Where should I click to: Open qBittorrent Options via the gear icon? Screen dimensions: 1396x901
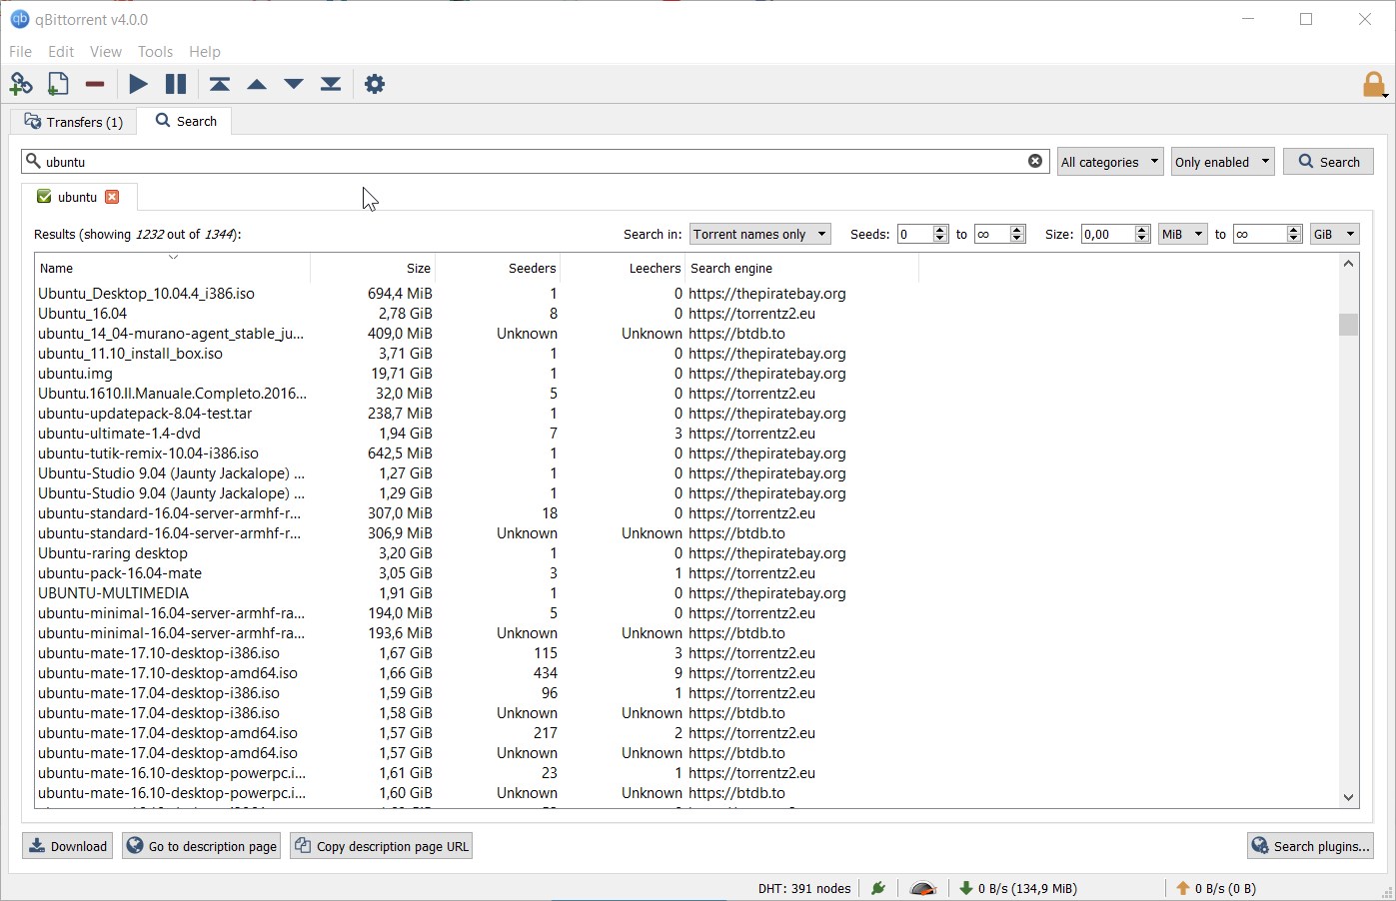click(x=375, y=84)
